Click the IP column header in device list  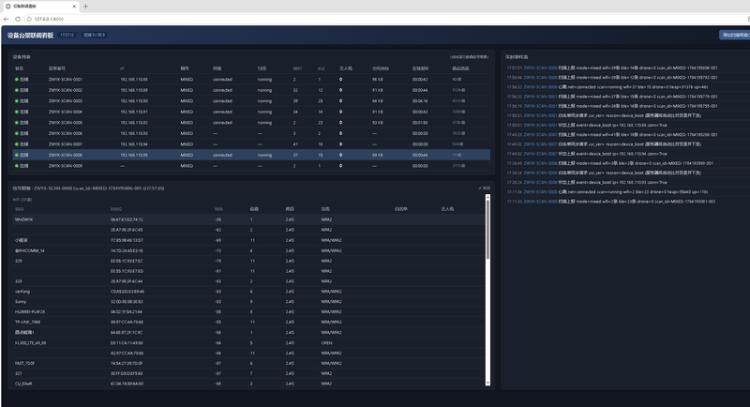point(122,68)
